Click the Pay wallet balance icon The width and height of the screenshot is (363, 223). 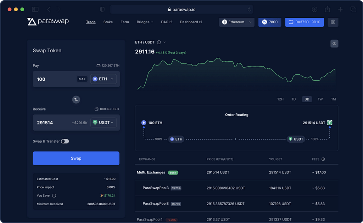(x=99, y=65)
